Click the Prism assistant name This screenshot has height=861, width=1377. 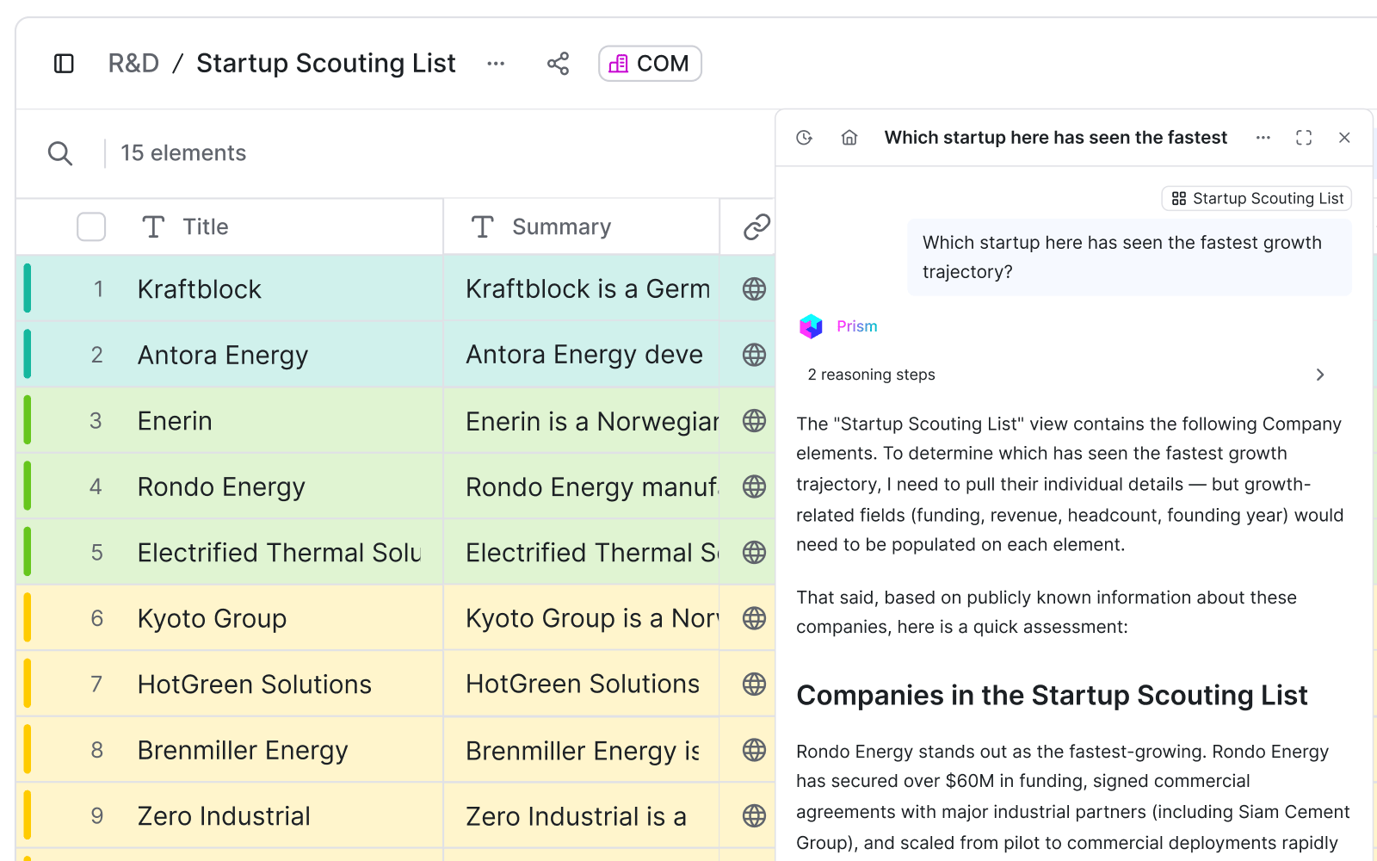click(x=857, y=326)
